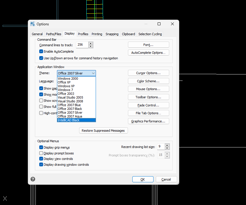Increase command lines to track value
The image size is (246, 205).
coord(90,43)
